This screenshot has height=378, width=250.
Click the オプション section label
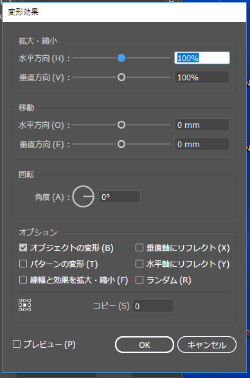(x=38, y=233)
